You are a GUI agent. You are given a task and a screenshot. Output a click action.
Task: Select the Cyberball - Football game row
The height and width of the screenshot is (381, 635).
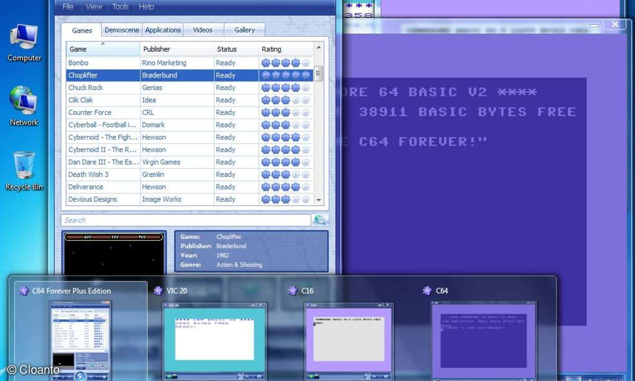189,125
